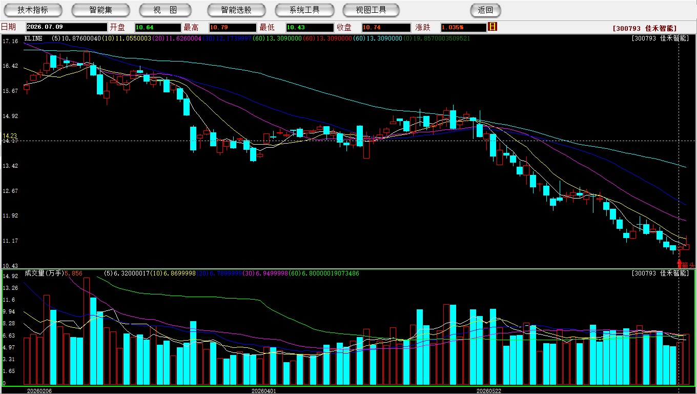
Task: Click the white stock title in the volume panel
Action: pos(661,273)
